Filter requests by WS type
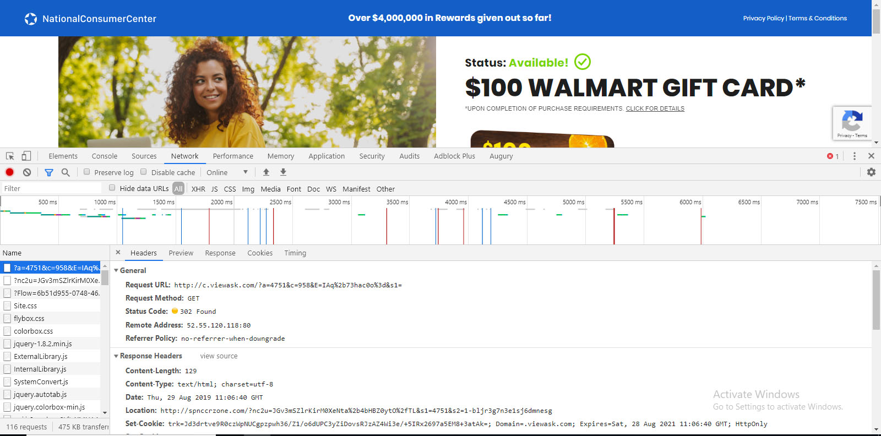 pyautogui.click(x=331, y=189)
